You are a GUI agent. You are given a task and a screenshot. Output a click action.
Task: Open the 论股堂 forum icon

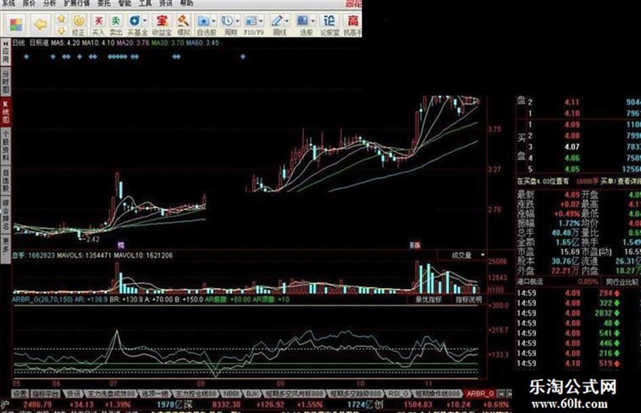(x=329, y=20)
